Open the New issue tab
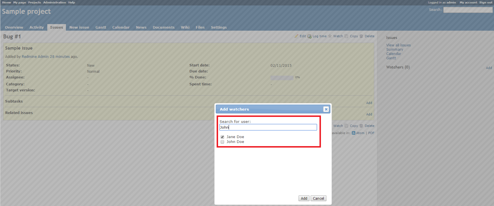Viewport: 494px width, 206px height. tap(79, 27)
